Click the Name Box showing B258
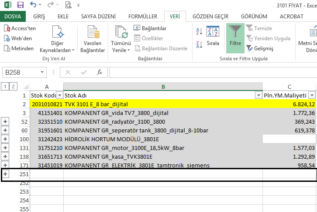 (21, 73)
